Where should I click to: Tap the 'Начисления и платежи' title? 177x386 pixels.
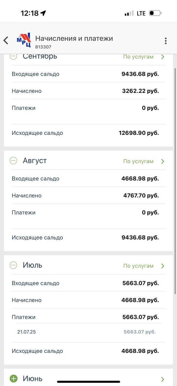pos(74,39)
